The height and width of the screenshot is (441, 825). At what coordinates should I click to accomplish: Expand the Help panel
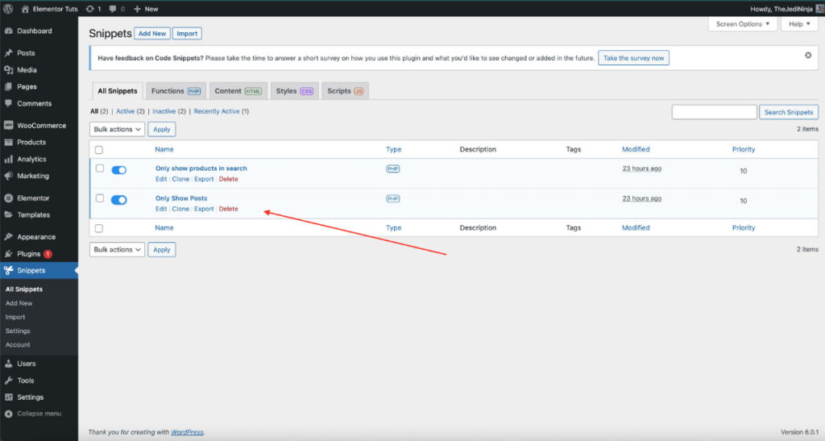(x=799, y=24)
